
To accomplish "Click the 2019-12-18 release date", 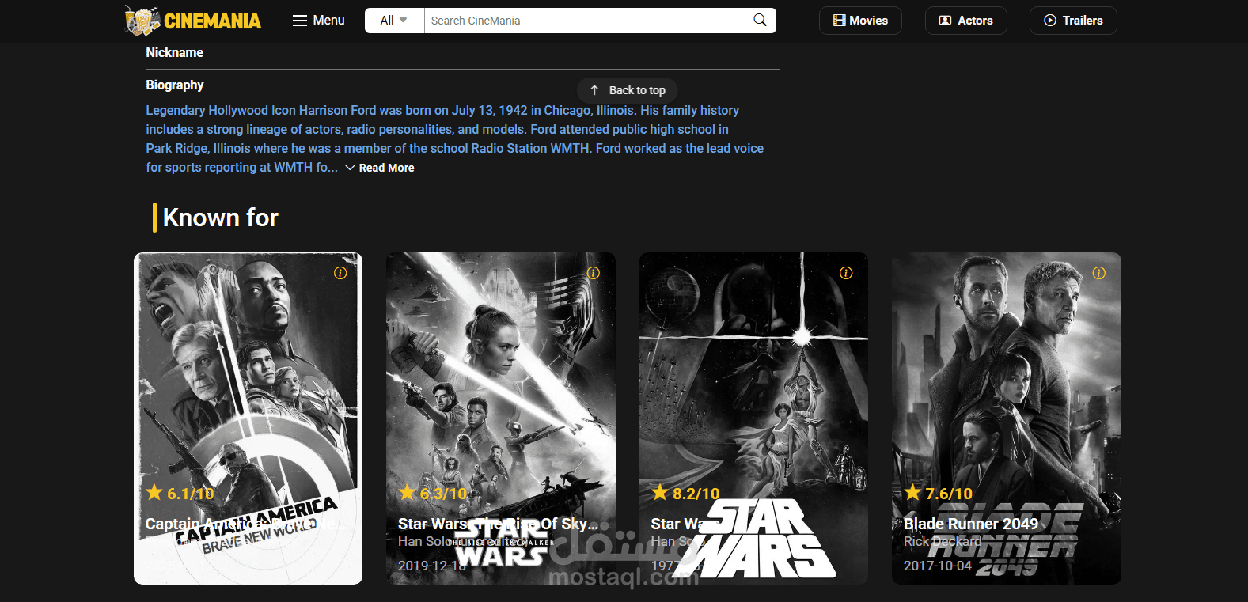I will pos(432,566).
